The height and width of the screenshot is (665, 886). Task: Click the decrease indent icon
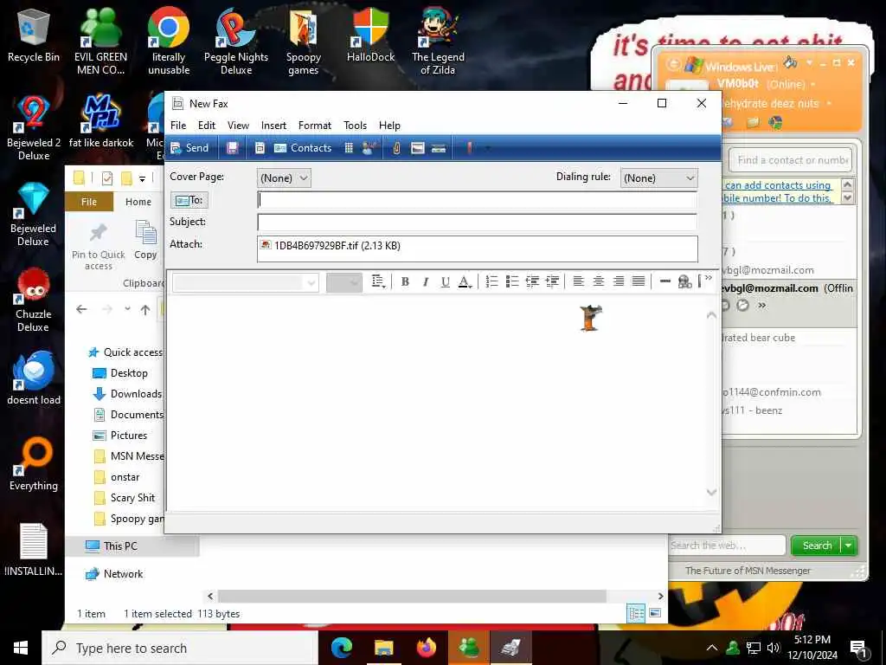click(532, 281)
